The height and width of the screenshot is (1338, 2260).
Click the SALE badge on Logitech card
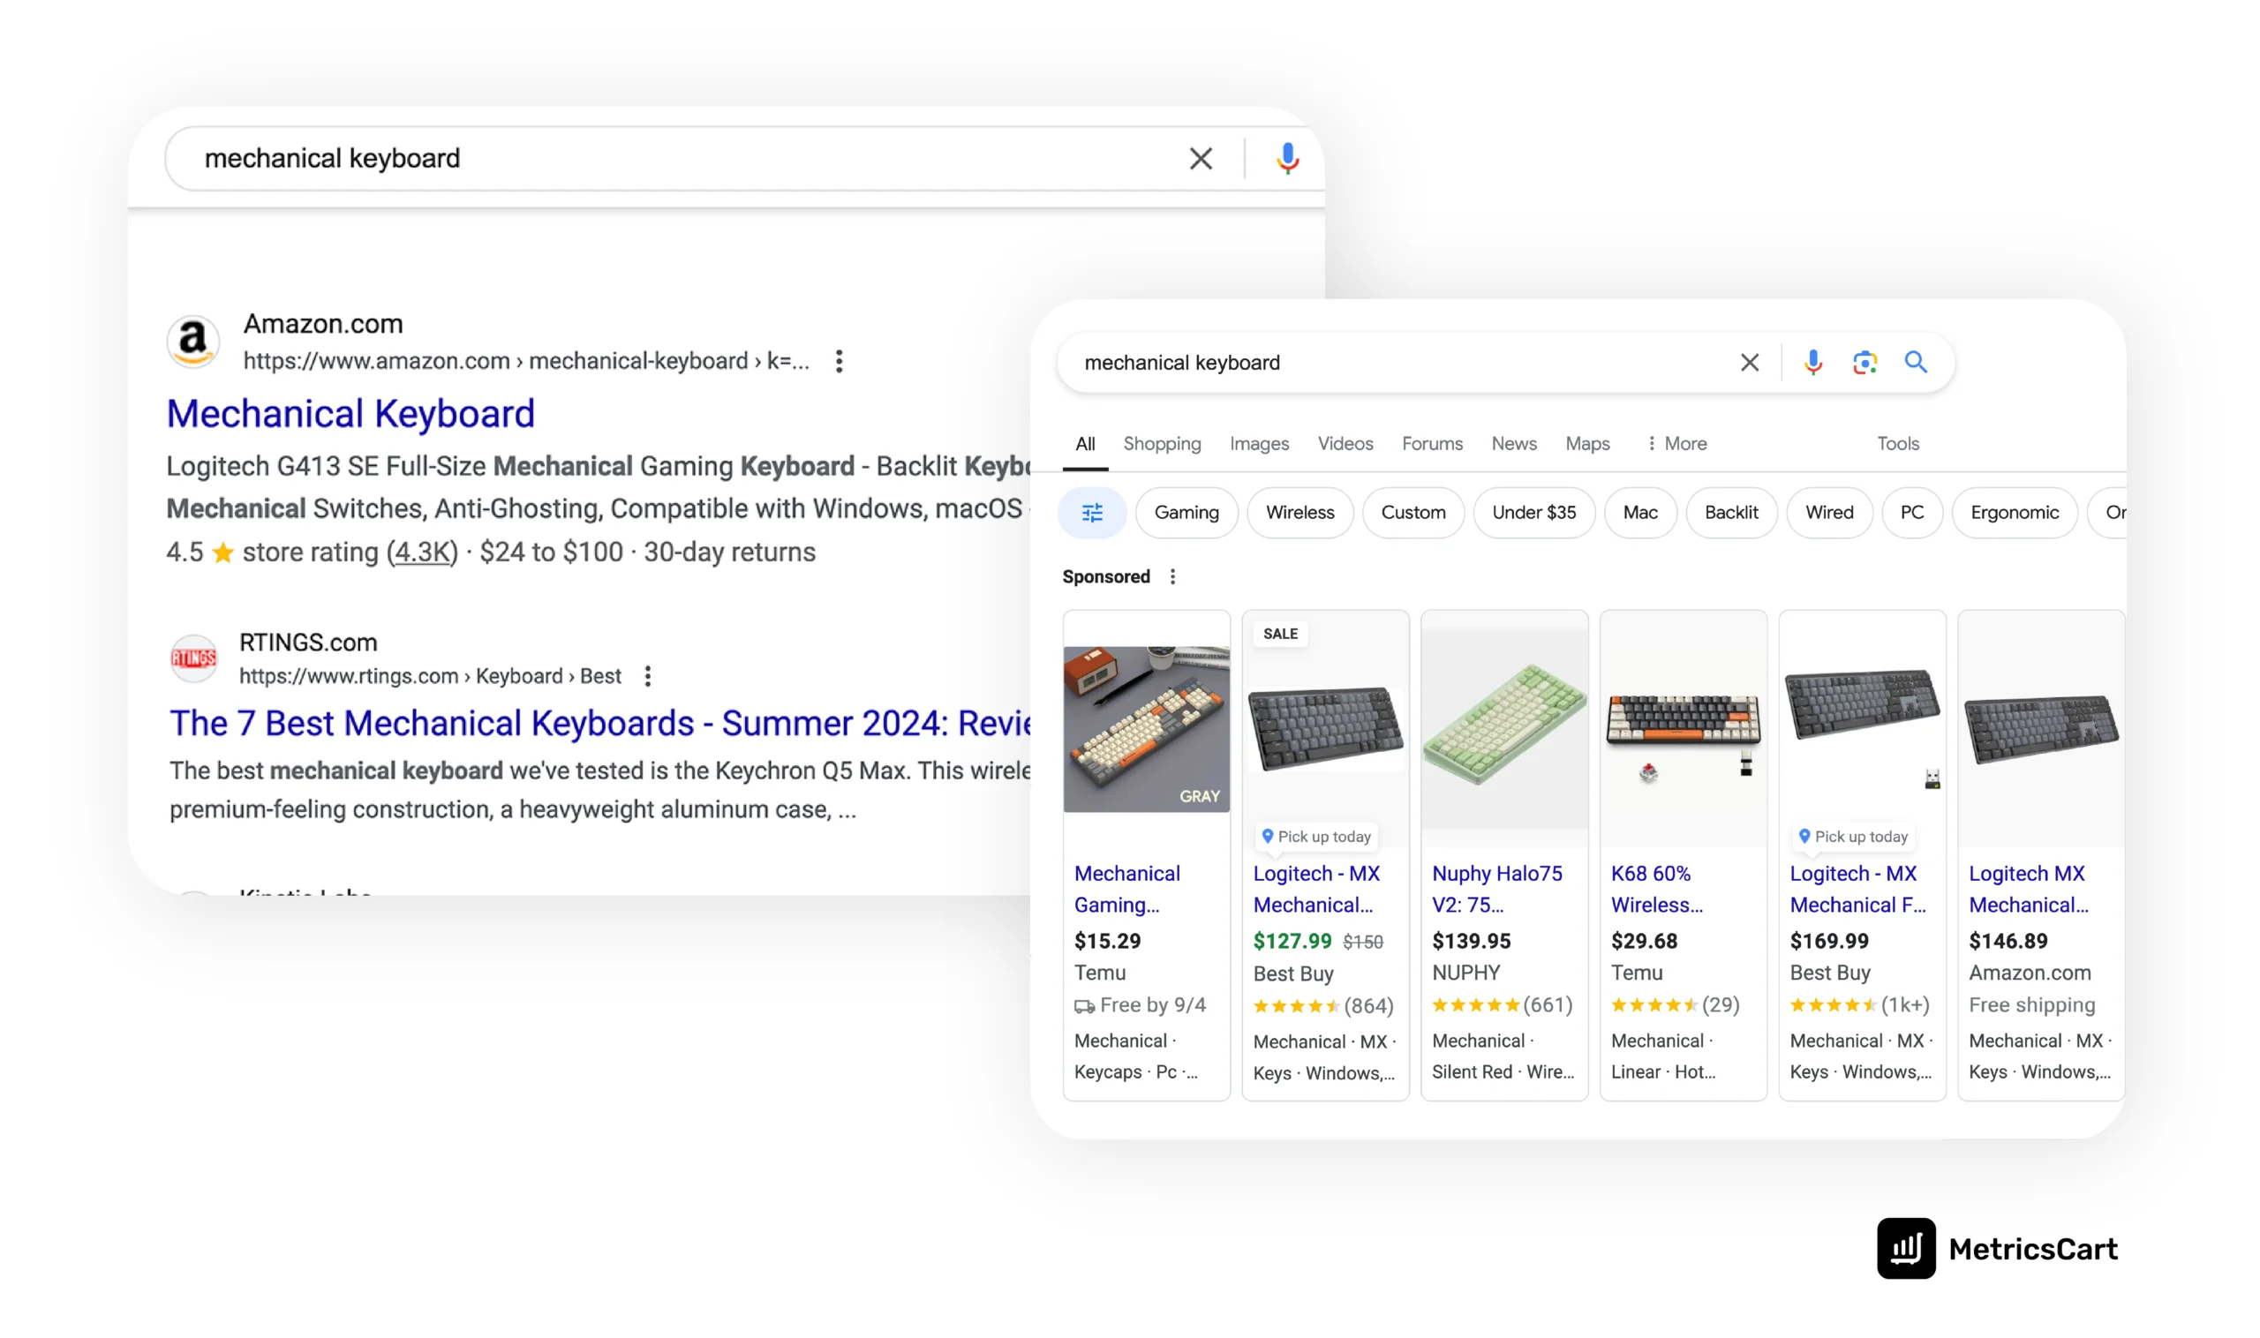1280,634
